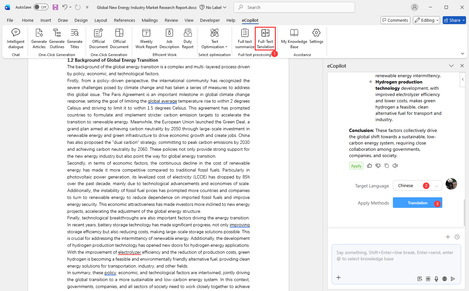
Task: Click the thumbs up icon on response
Action: point(369,166)
